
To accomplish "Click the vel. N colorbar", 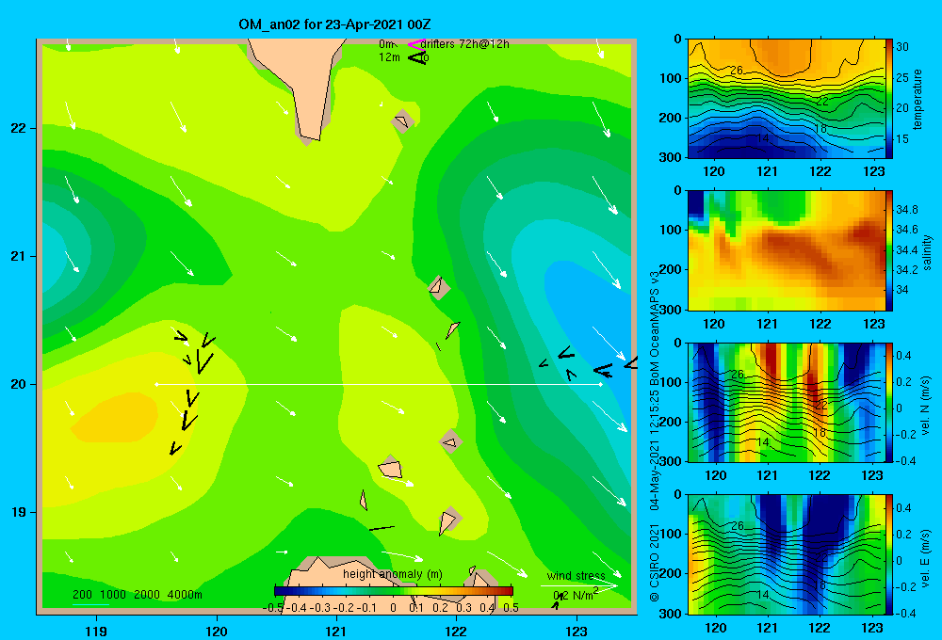I will tap(889, 402).
